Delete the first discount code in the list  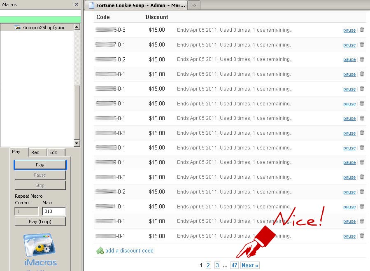(x=362, y=30)
